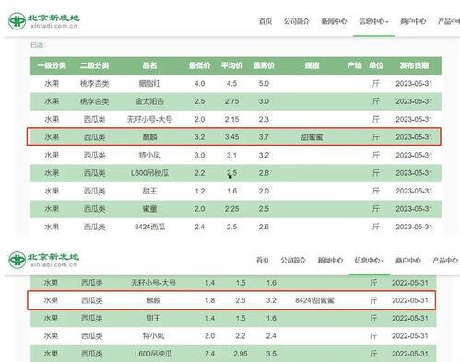The height and width of the screenshot is (362, 460).
Task: Click the 发布日期 column header
Action: point(414,65)
